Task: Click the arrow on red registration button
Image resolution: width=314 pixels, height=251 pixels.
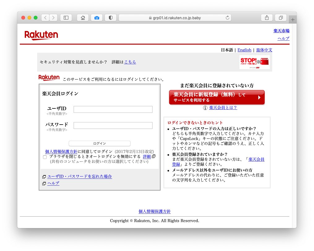Action: 259,98
